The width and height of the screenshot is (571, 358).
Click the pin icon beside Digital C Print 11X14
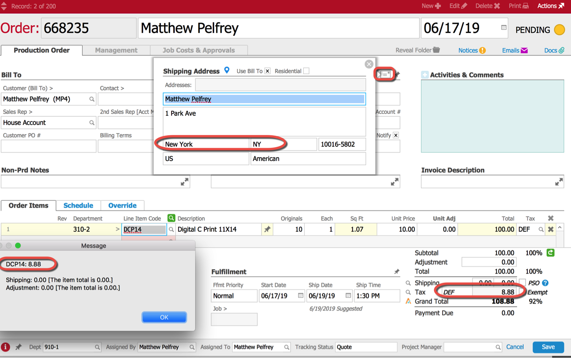pyautogui.click(x=267, y=229)
